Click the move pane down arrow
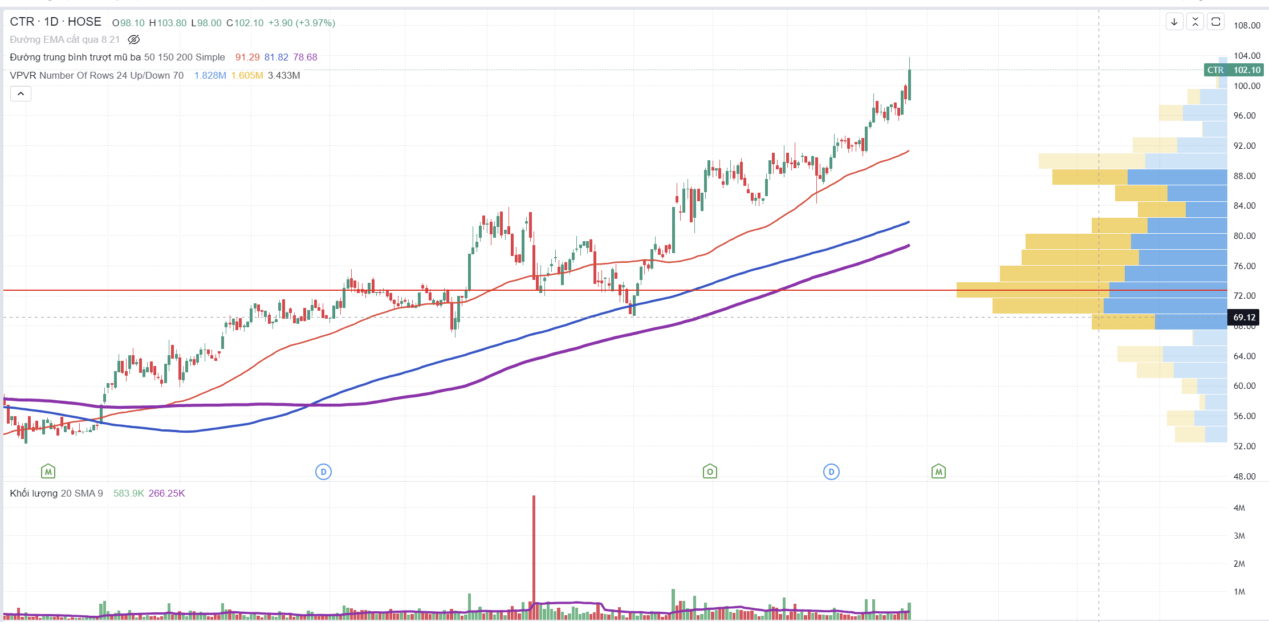This screenshot has height=622, width=1269. (x=1174, y=22)
